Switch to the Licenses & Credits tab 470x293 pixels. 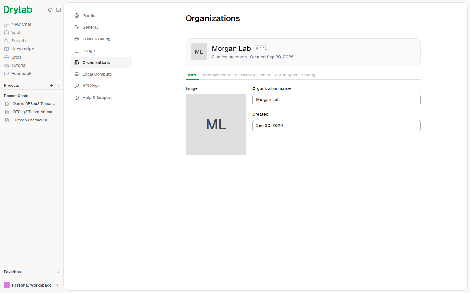pyautogui.click(x=252, y=75)
